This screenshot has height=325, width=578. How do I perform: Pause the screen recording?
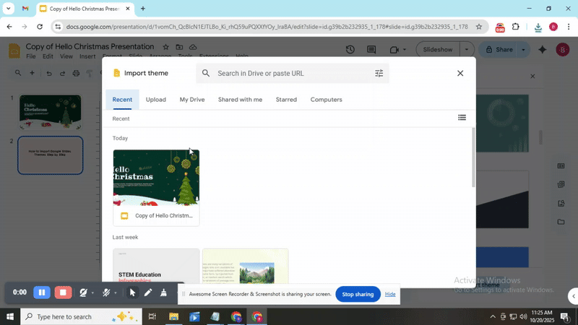coord(42,292)
